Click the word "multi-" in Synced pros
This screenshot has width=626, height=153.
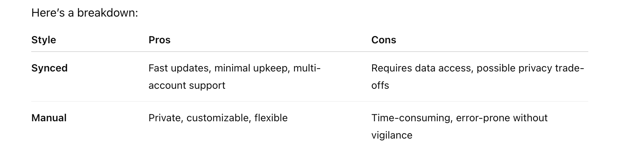[x=307, y=68]
